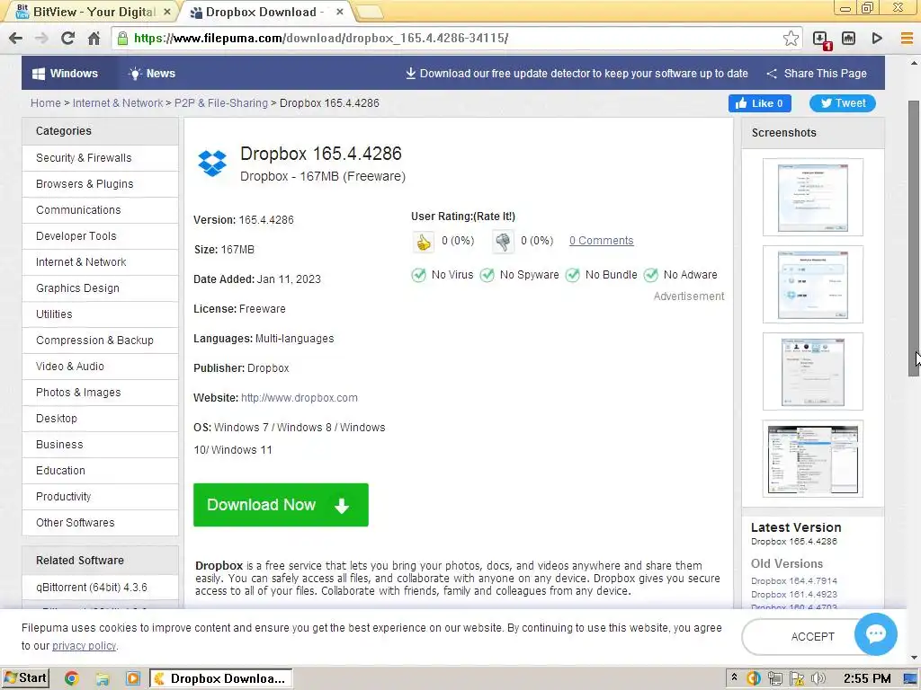Click the Dropbox logo icon
The width and height of the screenshot is (921, 690).
coord(212,163)
